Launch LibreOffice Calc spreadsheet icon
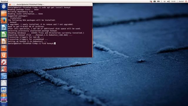The width and height of the screenshot is (188, 106). [x=4, y=34]
